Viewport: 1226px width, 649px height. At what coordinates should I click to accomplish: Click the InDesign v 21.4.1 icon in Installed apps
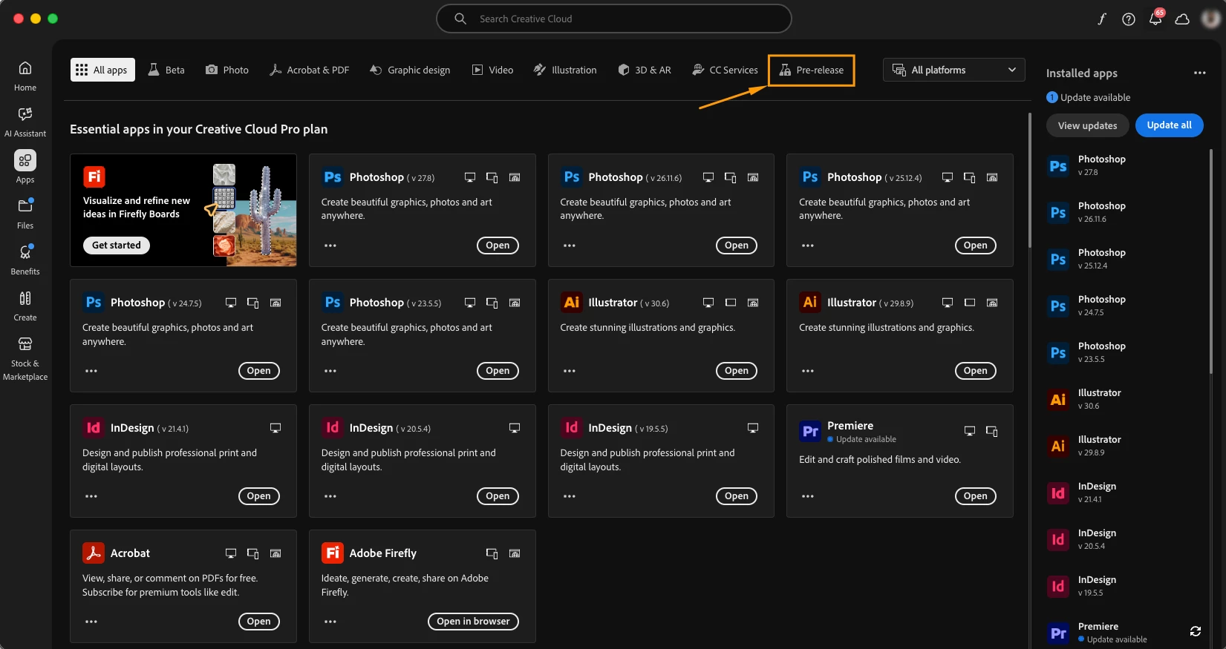(x=1058, y=493)
